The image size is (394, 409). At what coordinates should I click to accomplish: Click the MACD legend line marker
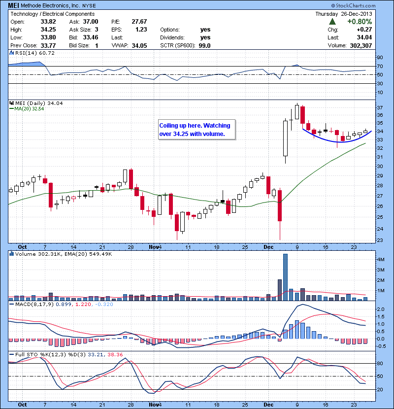[11, 304]
